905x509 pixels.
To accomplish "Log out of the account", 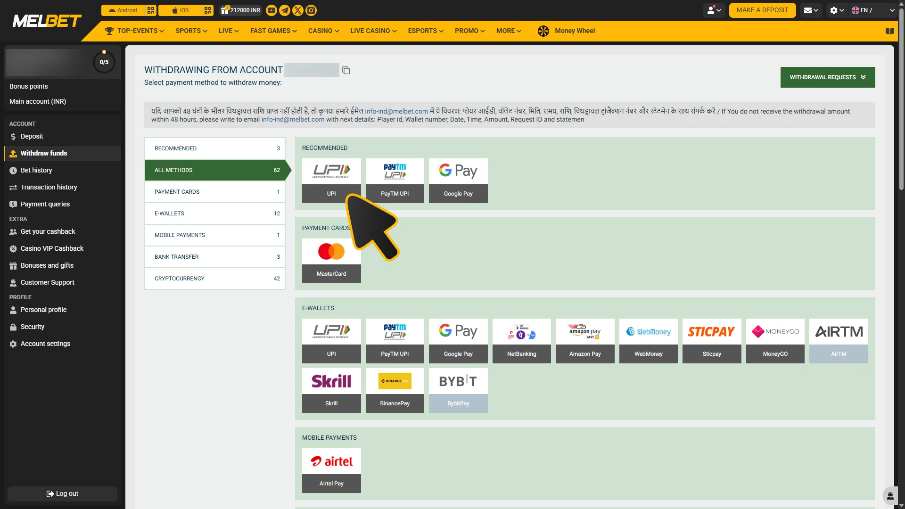I will (62, 494).
